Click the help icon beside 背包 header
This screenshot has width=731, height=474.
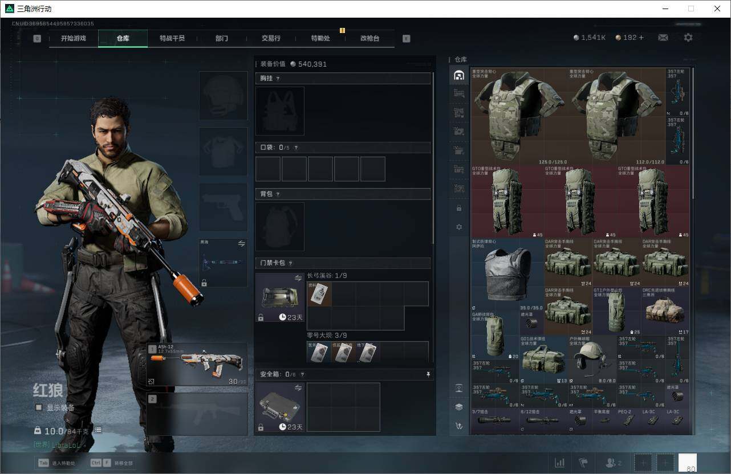(x=278, y=194)
